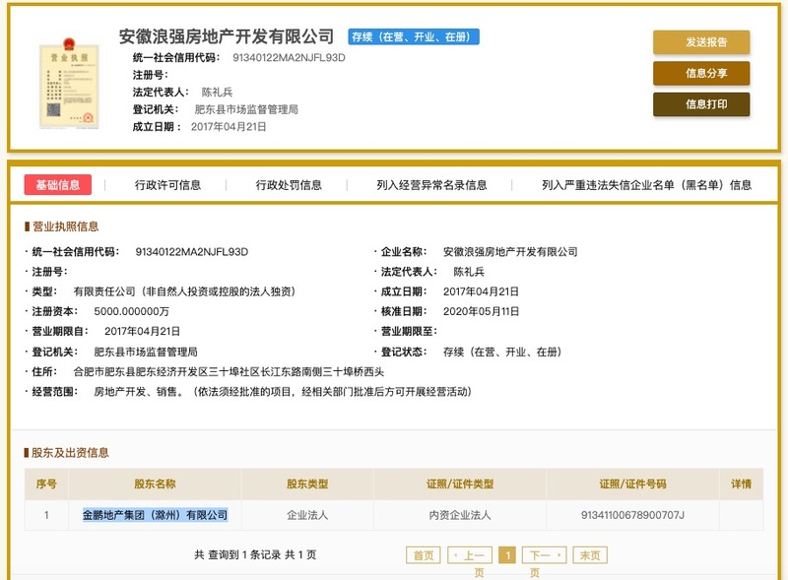Viewport: 788px width, 580px height.
Task: Select page number 1 in pagination
Action: pos(507,554)
